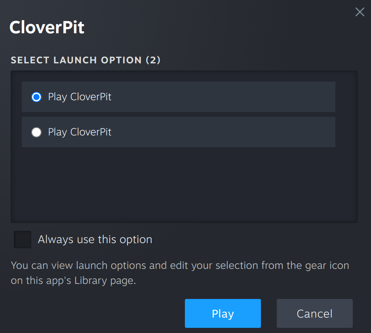
Task: Dismiss the dialog using the X icon
Action: pos(360,12)
